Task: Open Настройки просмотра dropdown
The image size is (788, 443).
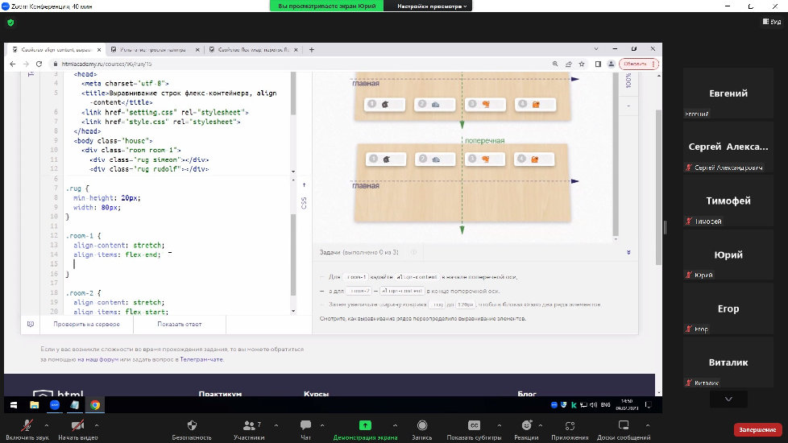Action: click(432, 6)
